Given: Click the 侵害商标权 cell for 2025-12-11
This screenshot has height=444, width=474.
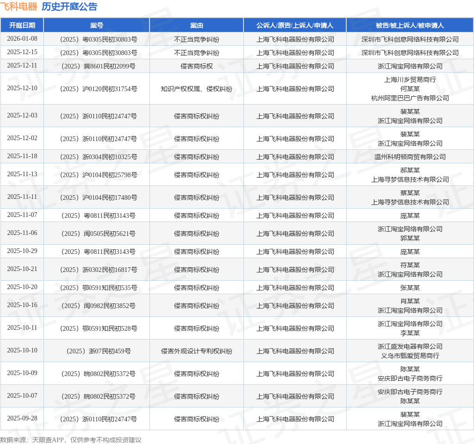Looking at the screenshot, I should point(196,66).
